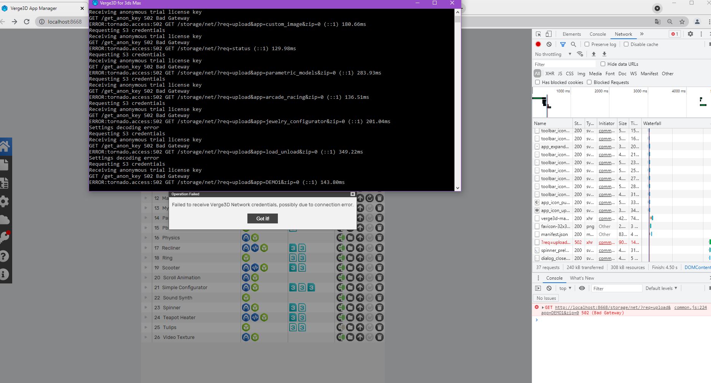Viewport: 711px width, 383px height.
Task: Toggle the device toolbar in DevTools
Action: 548,34
